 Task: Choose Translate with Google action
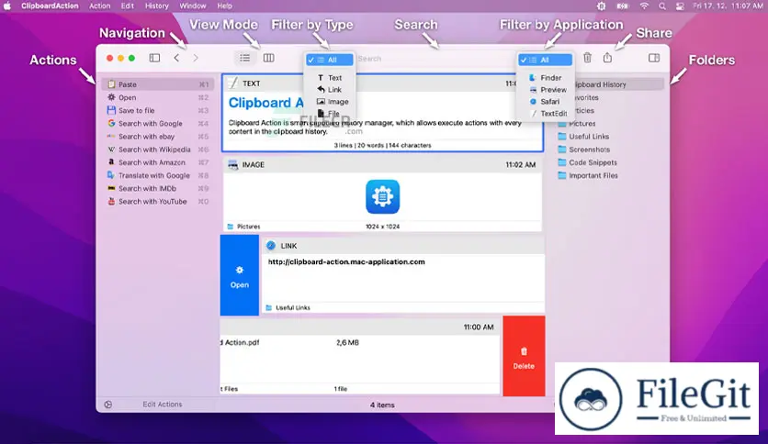click(x=158, y=175)
